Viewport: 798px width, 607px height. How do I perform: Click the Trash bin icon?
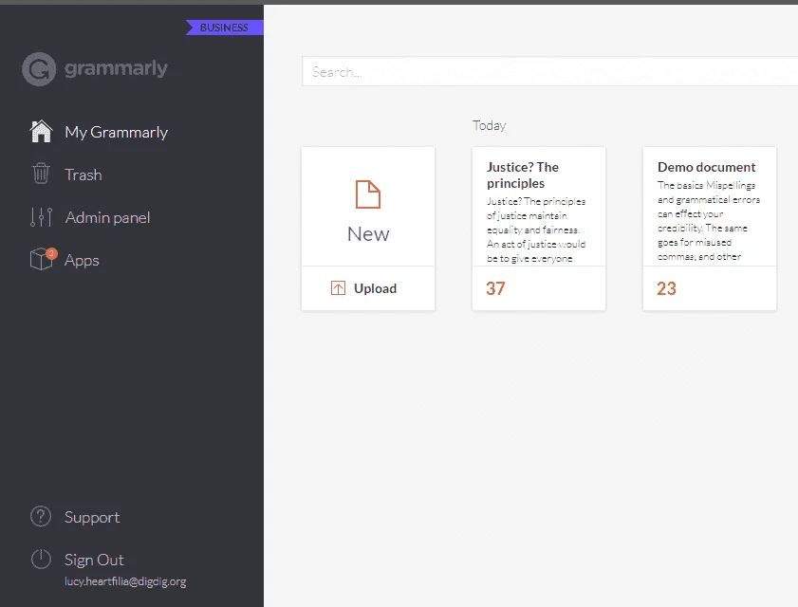coord(41,174)
